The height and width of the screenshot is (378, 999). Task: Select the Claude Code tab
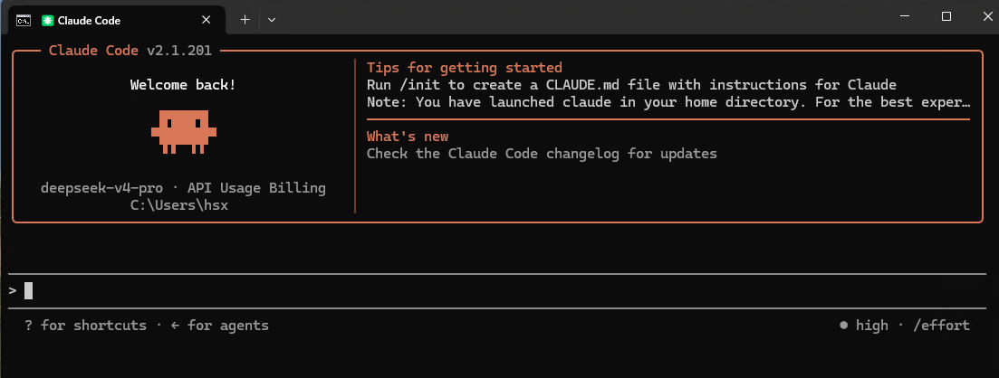(x=117, y=21)
